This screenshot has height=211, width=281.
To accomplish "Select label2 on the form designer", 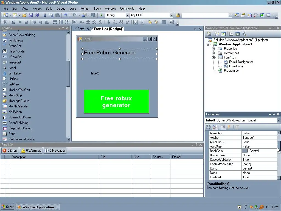I will [95, 73].
